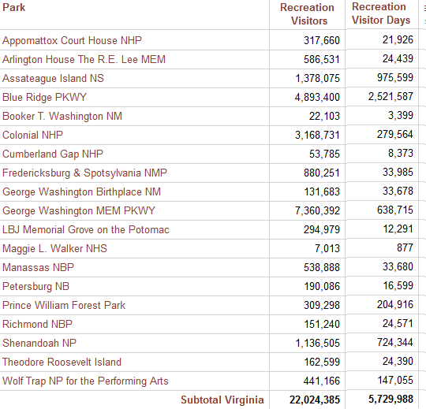Select visitors value 1,378,075

[x=318, y=79]
